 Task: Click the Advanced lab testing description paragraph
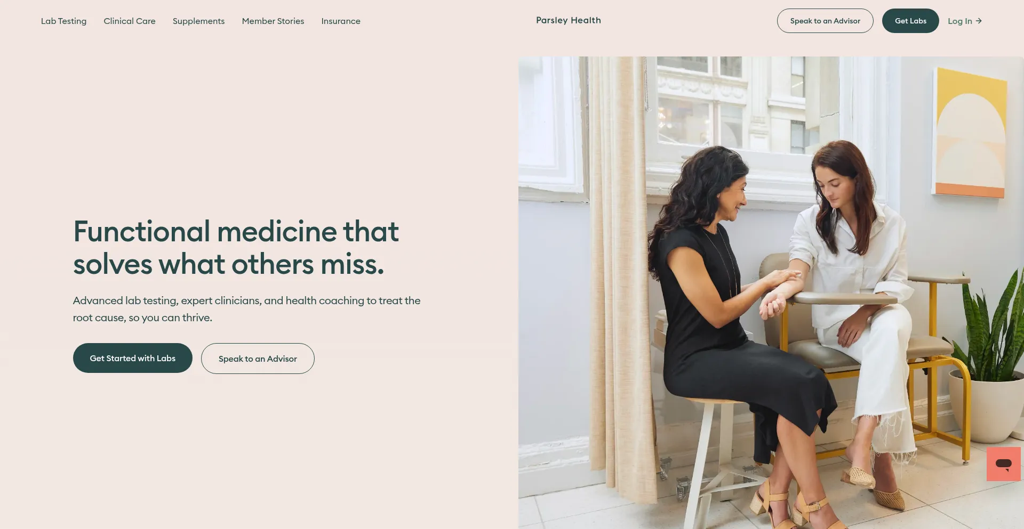(246, 309)
